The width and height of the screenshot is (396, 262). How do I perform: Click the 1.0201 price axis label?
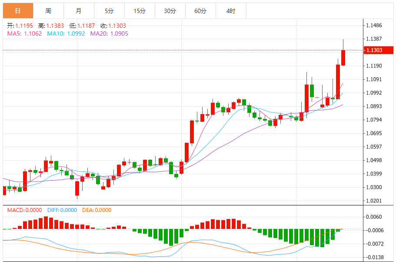[x=374, y=201]
